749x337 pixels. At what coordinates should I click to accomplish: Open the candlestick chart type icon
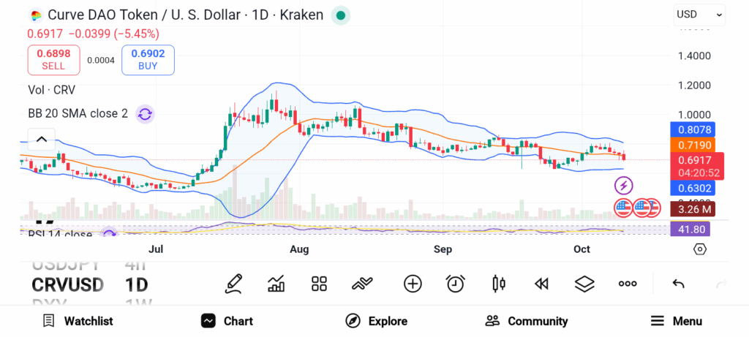tap(499, 284)
